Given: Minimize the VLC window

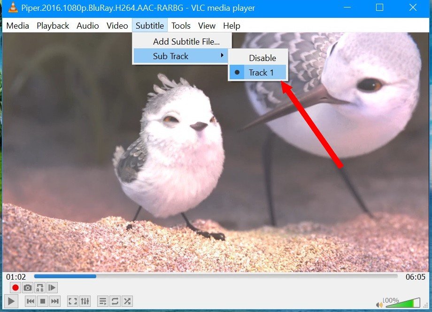Looking at the screenshot, I should point(347,8).
